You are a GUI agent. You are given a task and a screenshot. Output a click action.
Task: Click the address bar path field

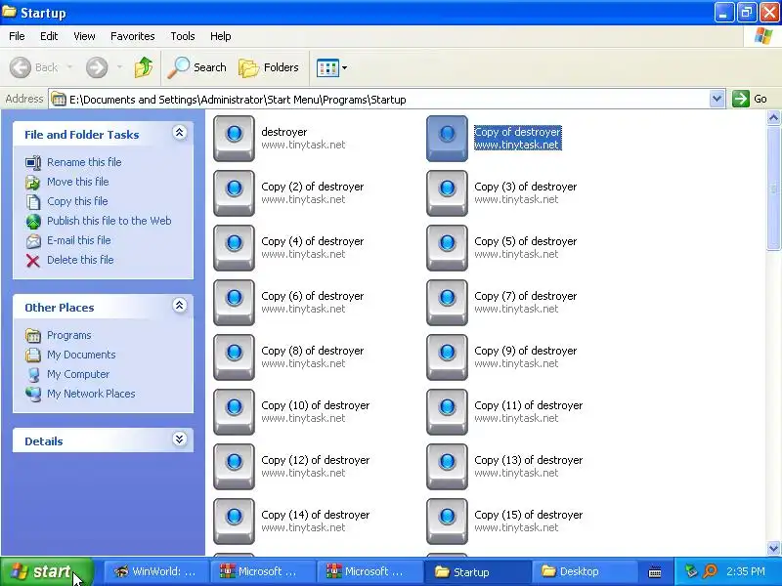pos(379,100)
